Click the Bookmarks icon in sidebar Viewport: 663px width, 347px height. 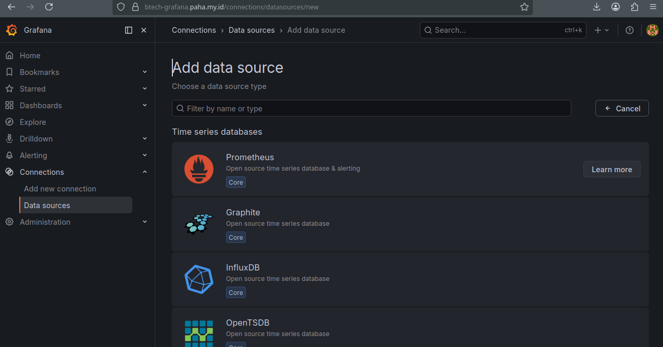coord(9,72)
